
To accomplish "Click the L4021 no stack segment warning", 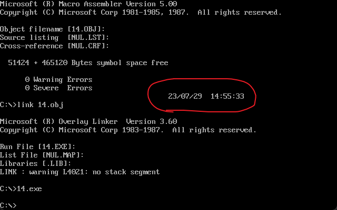I will tap(80, 172).
